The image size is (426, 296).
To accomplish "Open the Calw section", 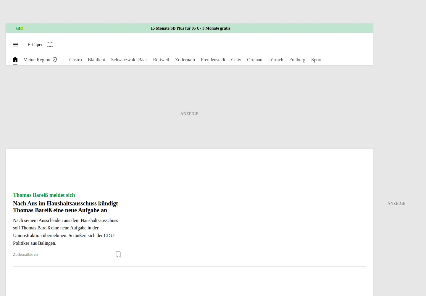I will click(236, 60).
